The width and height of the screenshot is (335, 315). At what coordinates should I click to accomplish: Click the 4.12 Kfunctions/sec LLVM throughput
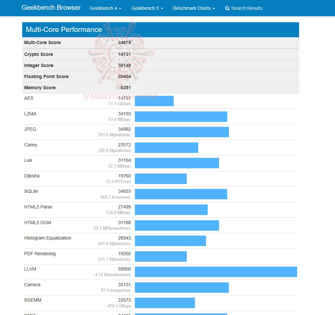[x=113, y=274]
